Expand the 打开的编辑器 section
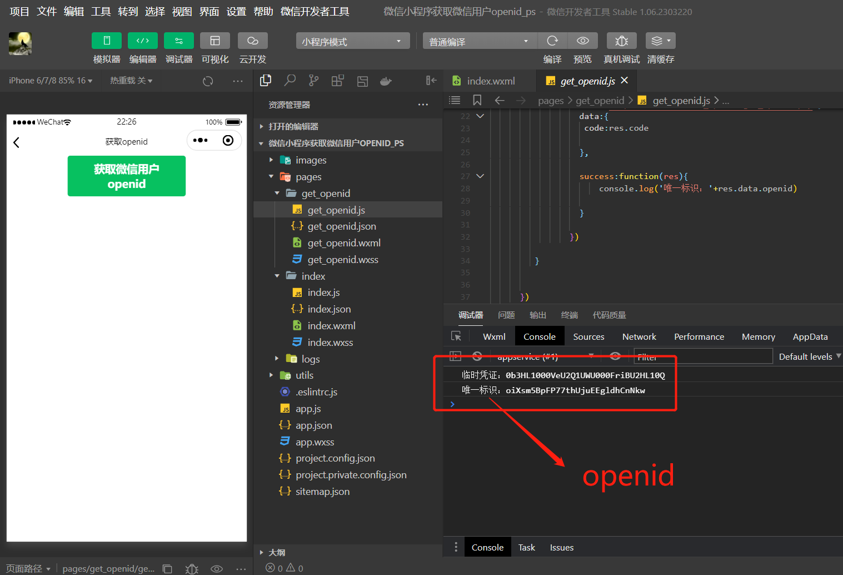 click(x=348, y=126)
